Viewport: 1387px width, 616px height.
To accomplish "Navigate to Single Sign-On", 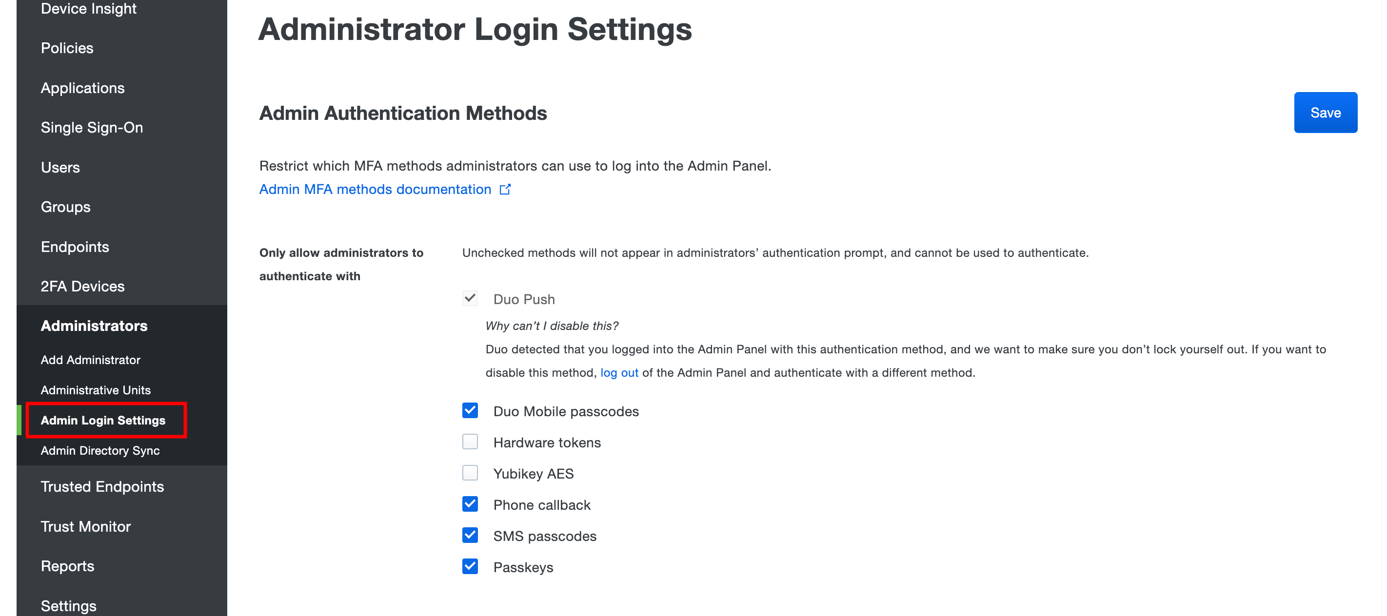I will 92,128.
